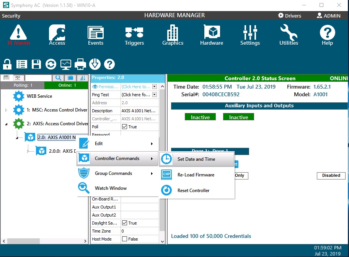Open the Controller Commands submenu
This screenshot has height=257, width=349.
click(x=117, y=158)
